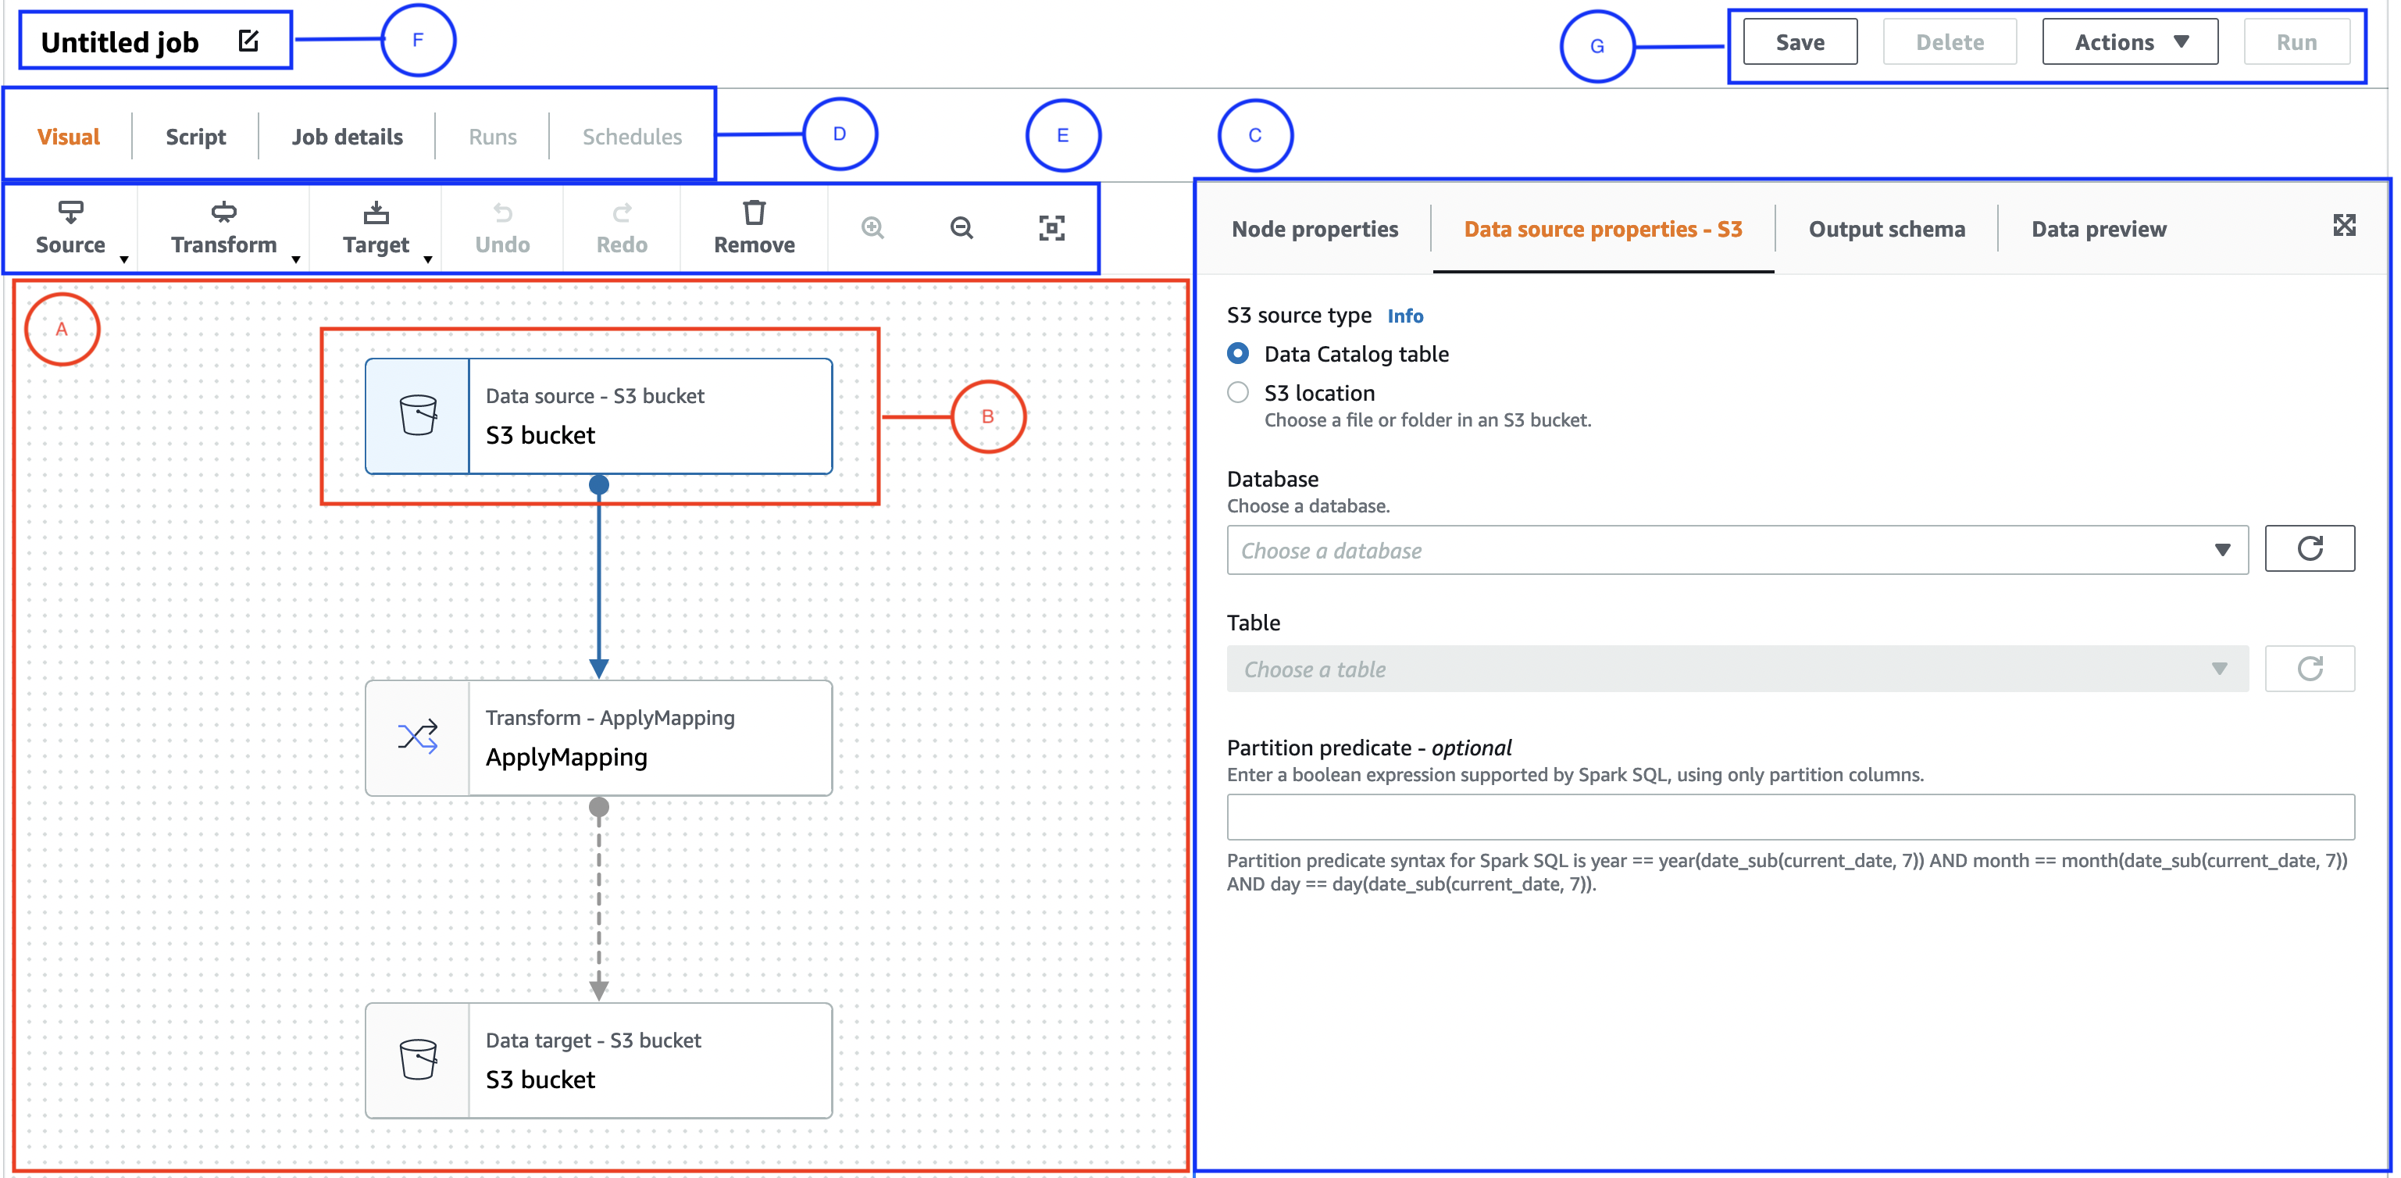Select the Data Catalog table radio option
The height and width of the screenshot is (1178, 2401).
pyautogui.click(x=1238, y=354)
